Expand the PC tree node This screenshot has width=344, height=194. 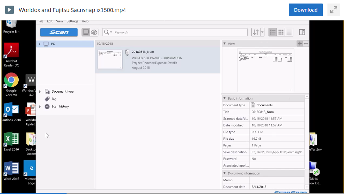pyautogui.click(x=40, y=44)
